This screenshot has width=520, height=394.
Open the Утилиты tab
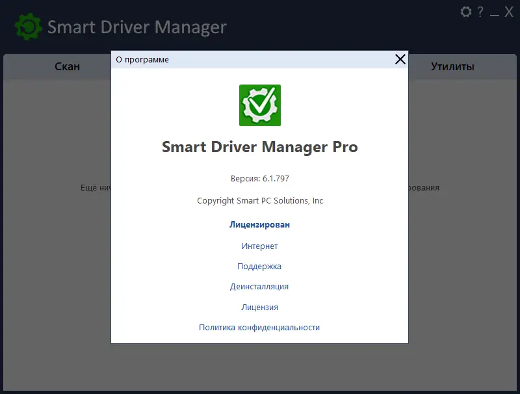point(453,66)
